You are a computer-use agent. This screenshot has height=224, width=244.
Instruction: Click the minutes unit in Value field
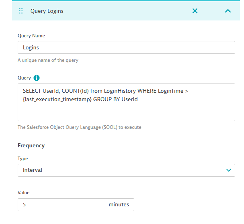click(119, 205)
